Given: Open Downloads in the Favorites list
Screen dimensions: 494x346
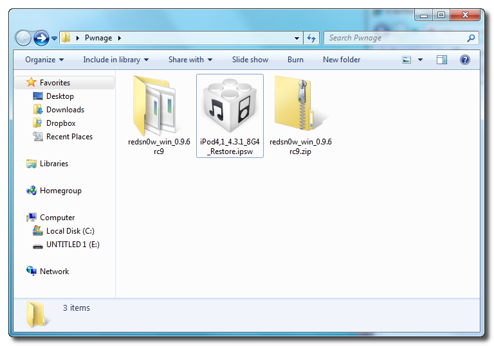Looking at the screenshot, I should pyautogui.click(x=65, y=110).
